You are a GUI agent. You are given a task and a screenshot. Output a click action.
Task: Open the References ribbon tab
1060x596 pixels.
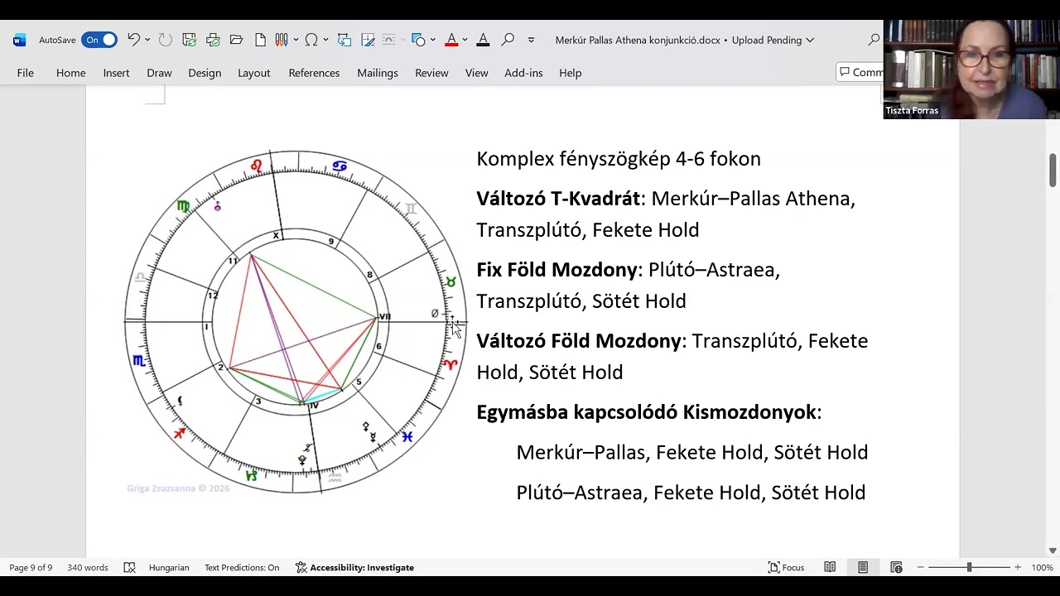pos(314,73)
